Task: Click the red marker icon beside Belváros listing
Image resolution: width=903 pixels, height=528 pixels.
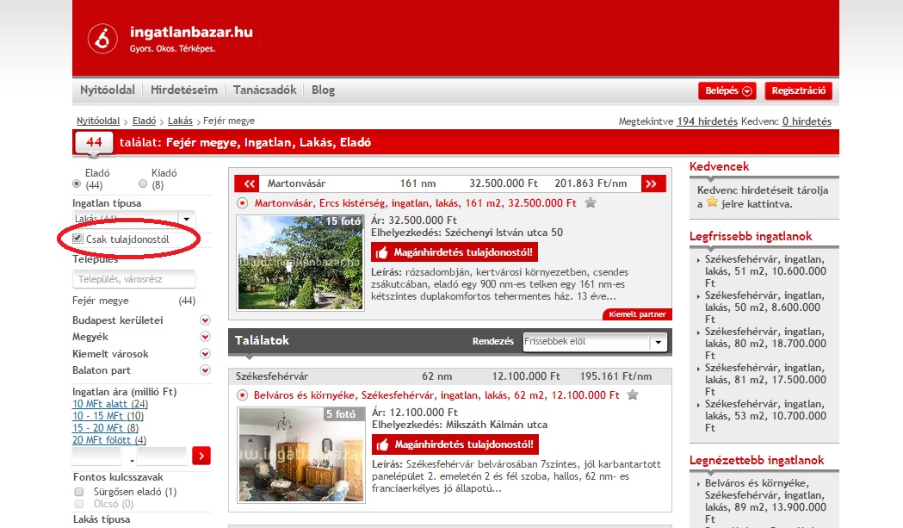Action: click(x=242, y=395)
